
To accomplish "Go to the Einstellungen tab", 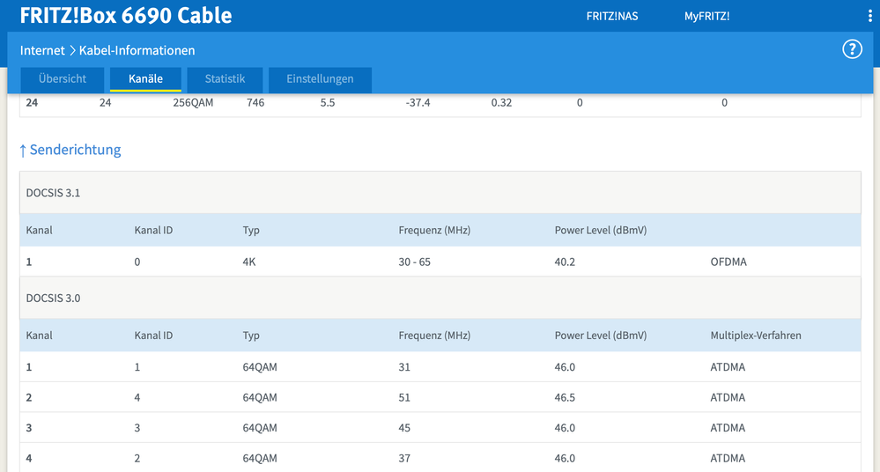I will click(x=320, y=79).
